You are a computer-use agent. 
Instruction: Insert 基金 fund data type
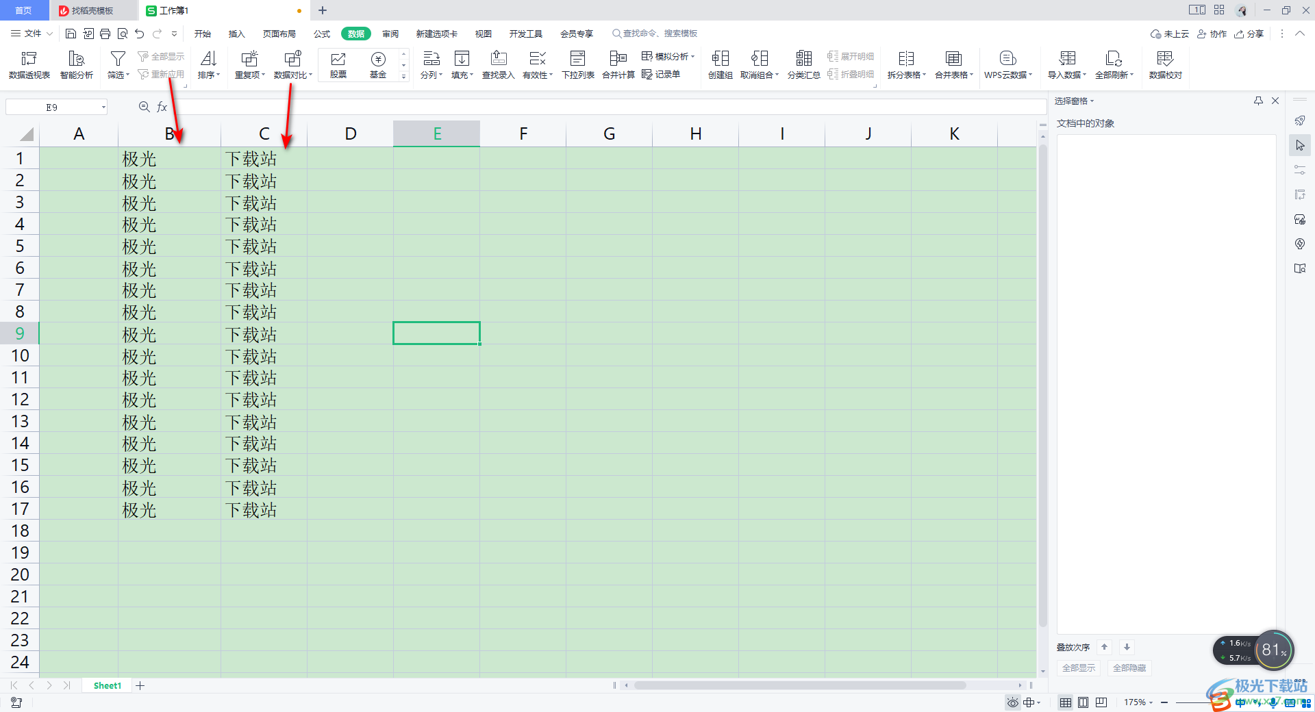[x=378, y=65]
